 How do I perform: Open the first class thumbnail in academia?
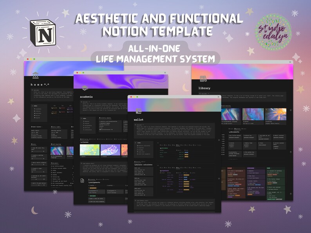click(x=90, y=150)
